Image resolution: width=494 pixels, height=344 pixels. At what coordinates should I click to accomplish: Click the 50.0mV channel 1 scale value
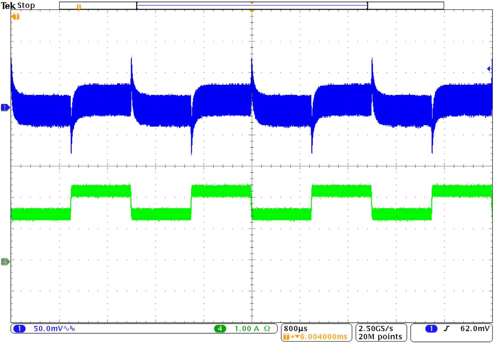pos(48,329)
